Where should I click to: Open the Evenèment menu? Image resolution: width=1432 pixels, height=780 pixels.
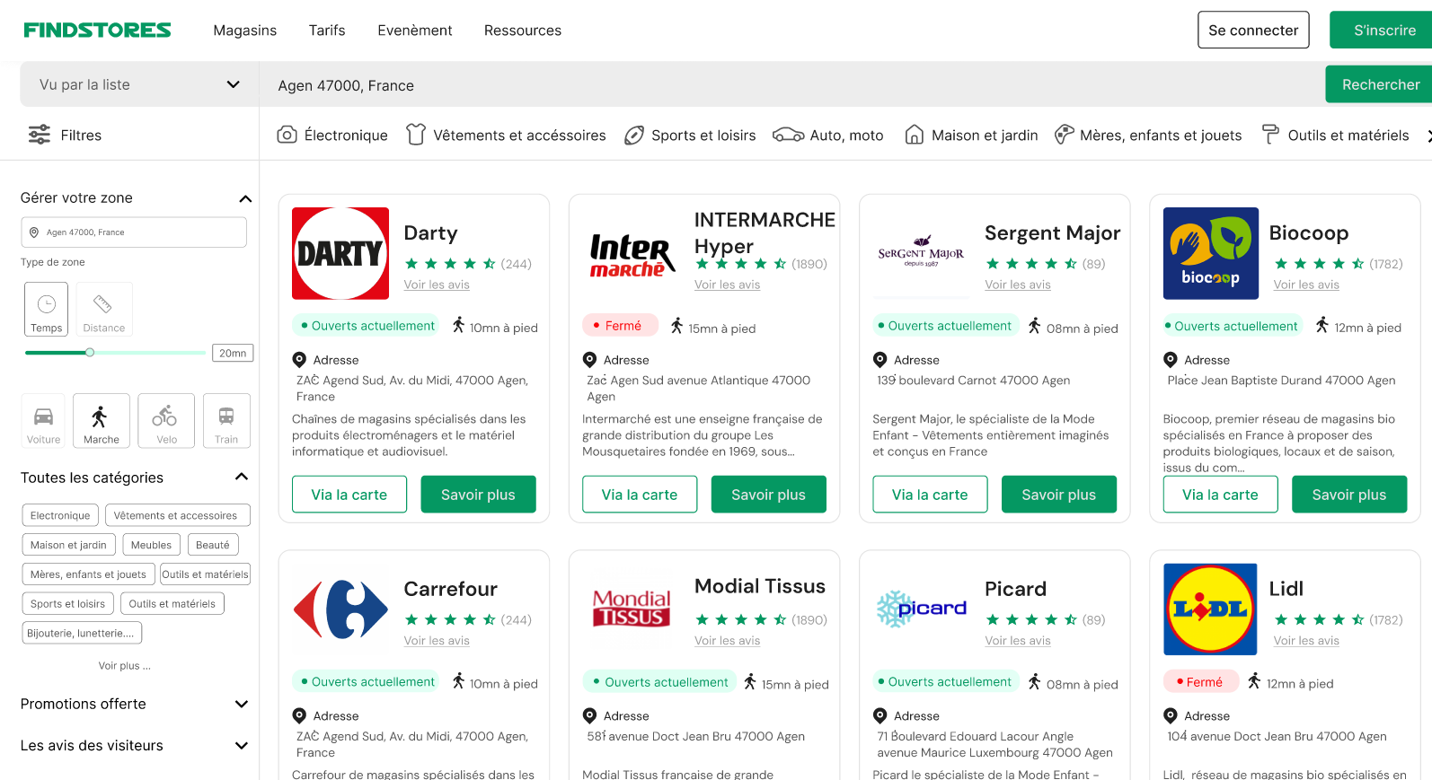[x=415, y=31]
